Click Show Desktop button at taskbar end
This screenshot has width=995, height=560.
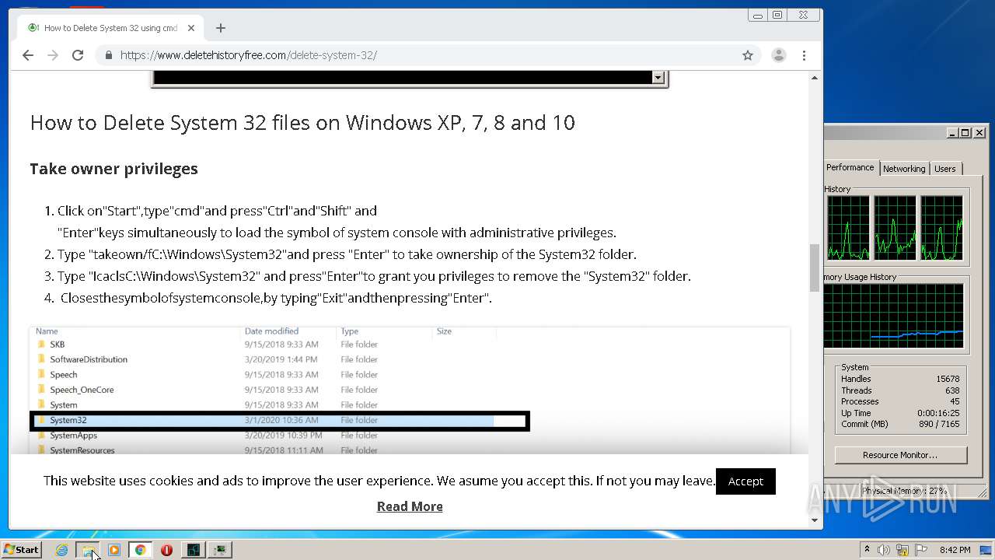pos(987,550)
